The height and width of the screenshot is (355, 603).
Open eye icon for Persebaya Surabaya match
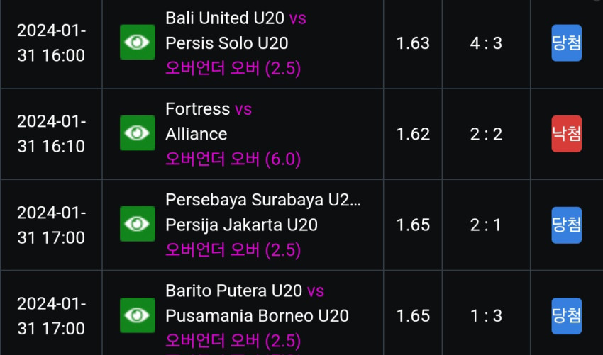point(138,224)
